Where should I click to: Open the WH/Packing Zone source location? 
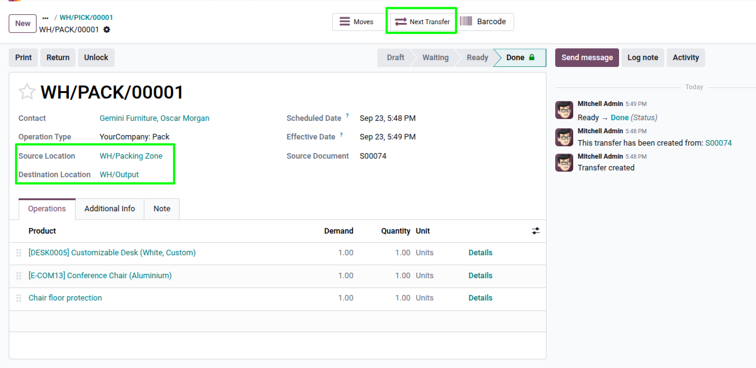pyautogui.click(x=131, y=156)
